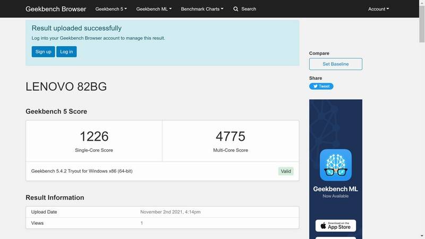Click the Sign up button
425x239 pixels.
point(43,52)
